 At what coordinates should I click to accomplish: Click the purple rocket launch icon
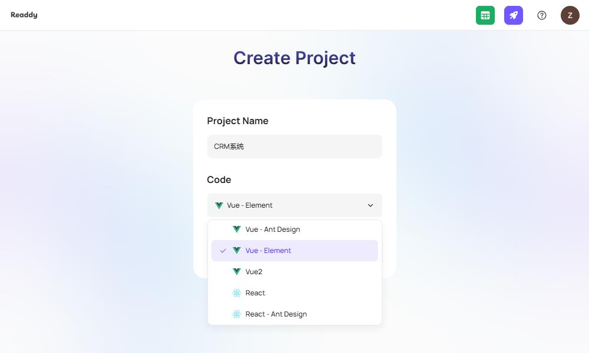coord(513,15)
